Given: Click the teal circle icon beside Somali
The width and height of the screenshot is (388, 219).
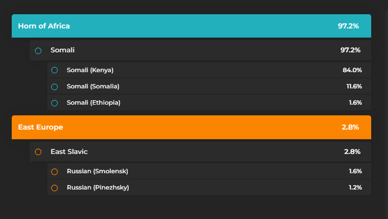Looking at the screenshot, I should point(38,50).
